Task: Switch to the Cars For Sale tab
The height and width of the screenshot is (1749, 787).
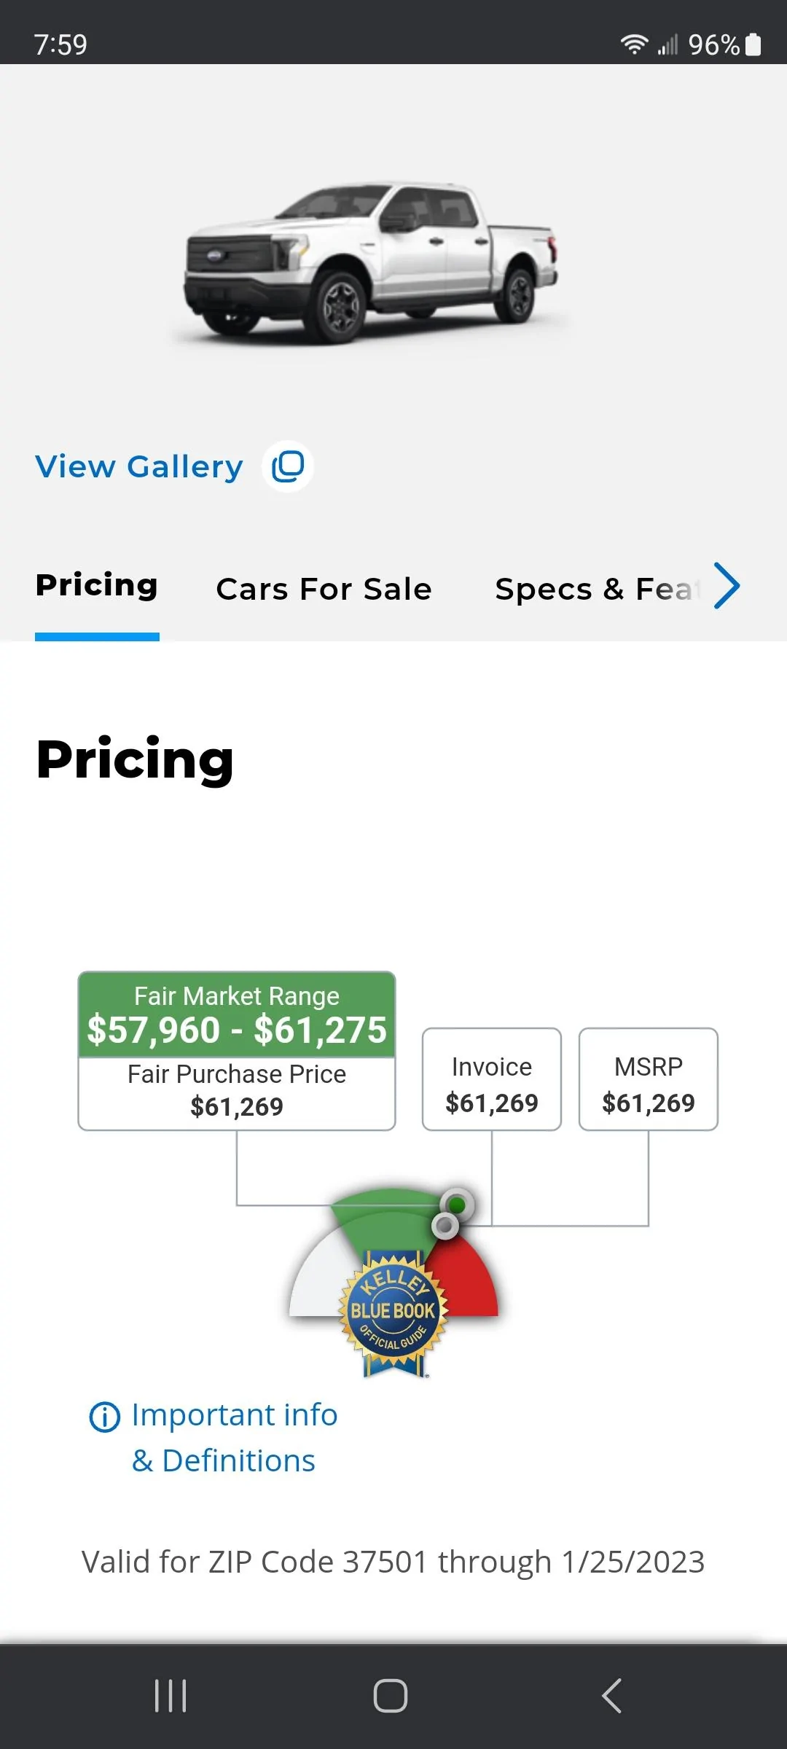Action: point(324,589)
